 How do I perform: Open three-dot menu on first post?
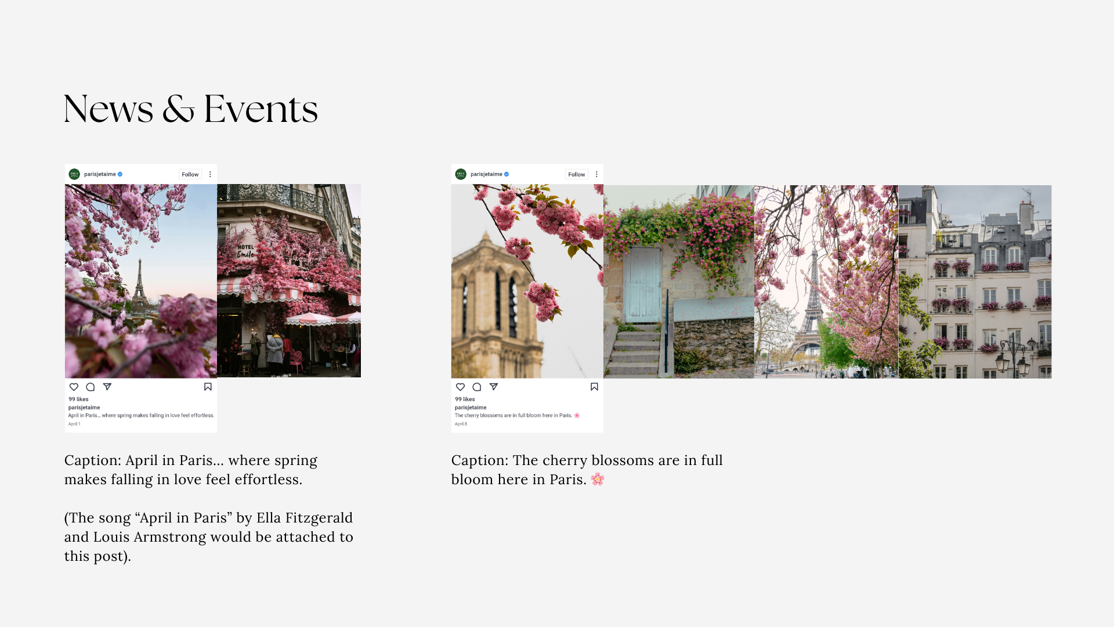(x=210, y=174)
